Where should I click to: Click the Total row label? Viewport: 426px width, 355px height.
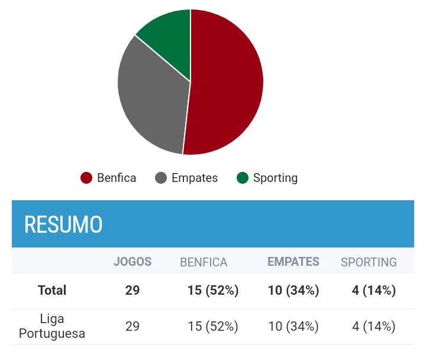[x=52, y=290]
